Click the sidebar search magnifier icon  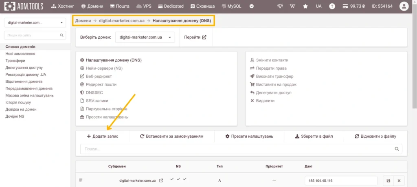62,35
